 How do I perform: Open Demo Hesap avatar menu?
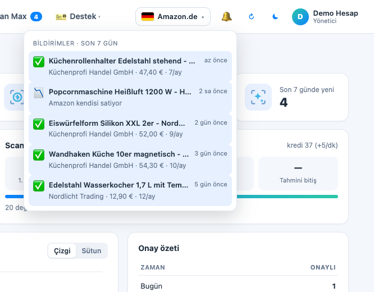click(x=300, y=17)
